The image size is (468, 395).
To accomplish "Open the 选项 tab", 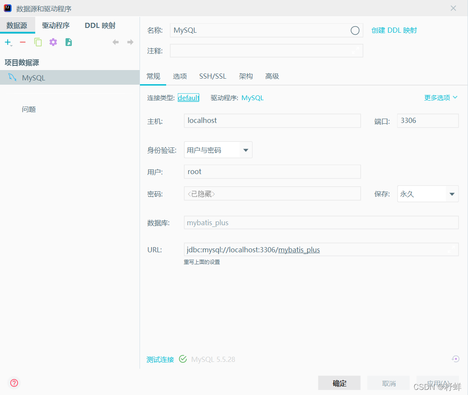I will pyautogui.click(x=179, y=76).
